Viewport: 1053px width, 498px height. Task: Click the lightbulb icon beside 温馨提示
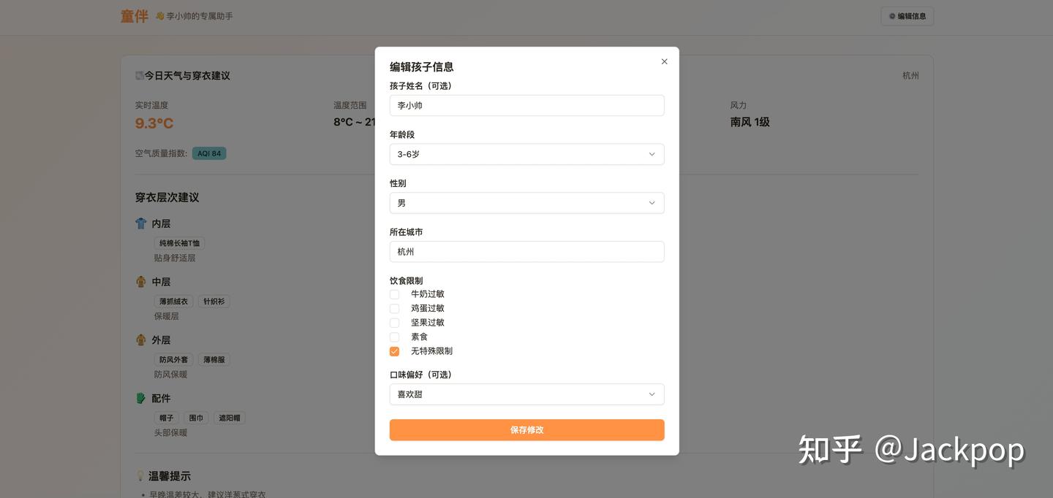click(x=140, y=475)
